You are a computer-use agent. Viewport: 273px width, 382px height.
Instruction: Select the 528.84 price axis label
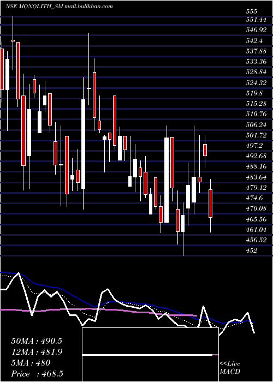(256, 73)
